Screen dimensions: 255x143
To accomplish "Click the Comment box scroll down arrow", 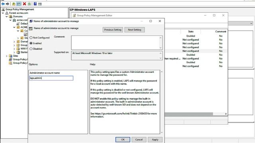I will click(x=161, y=48).
